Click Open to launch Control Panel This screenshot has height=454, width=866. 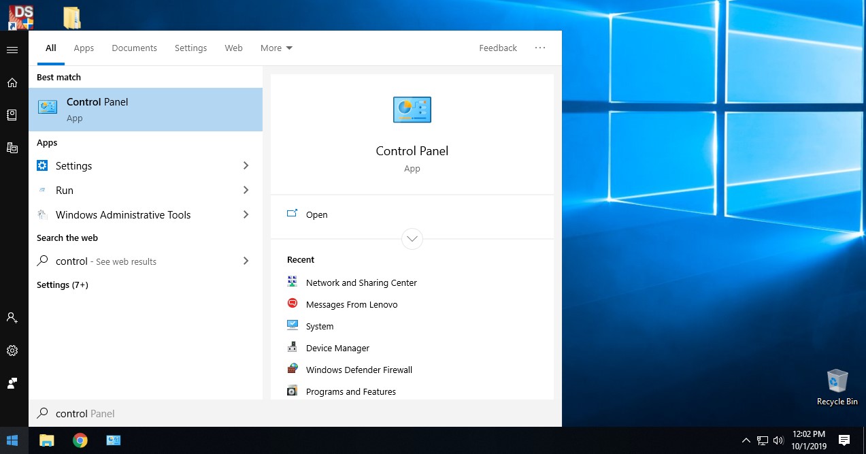coord(316,214)
